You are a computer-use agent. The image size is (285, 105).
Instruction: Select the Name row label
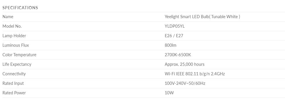pyautogui.click(x=8, y=17)
